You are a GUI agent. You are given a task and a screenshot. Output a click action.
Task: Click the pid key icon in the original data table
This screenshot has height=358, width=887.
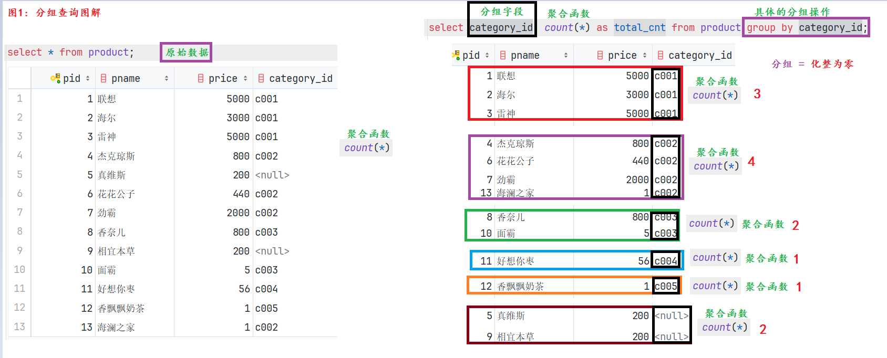pos(55,78)
